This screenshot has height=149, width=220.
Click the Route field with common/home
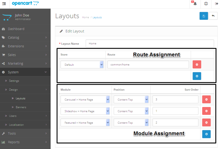pos(148,65)
